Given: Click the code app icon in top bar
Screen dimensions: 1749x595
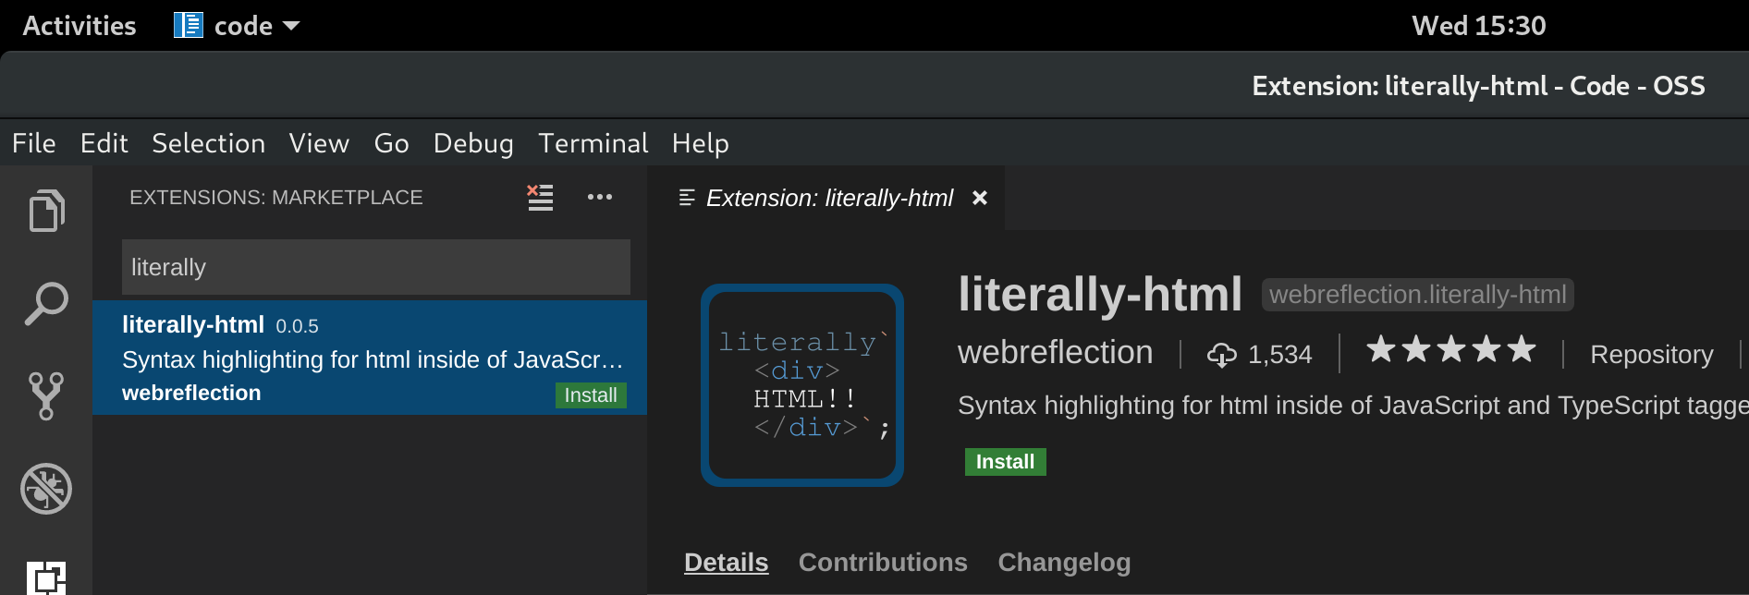Looking at the screenshot, I should [189, 26].
